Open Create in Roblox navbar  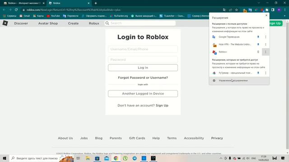(x=73, y=23)
